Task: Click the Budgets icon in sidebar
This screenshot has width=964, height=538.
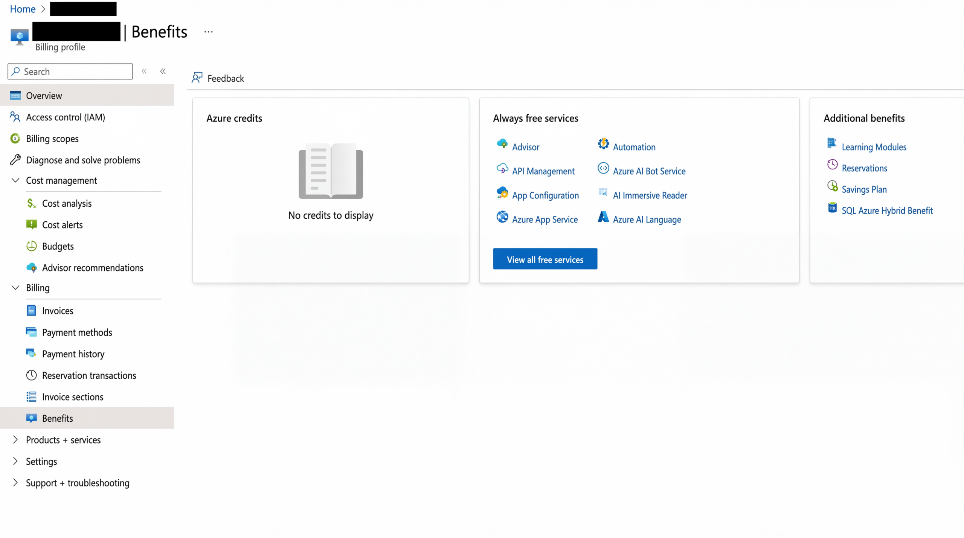Action: pyautogui.click(x=31, y=246)
